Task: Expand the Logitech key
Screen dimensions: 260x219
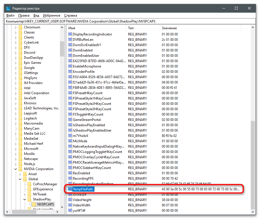Action: click(15, 118)
